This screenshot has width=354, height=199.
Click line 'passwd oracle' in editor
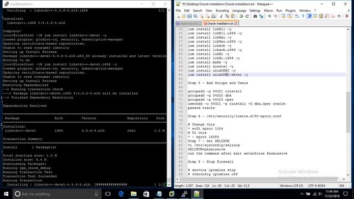(201, 108)
